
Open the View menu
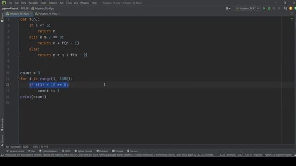coord(24,3)
